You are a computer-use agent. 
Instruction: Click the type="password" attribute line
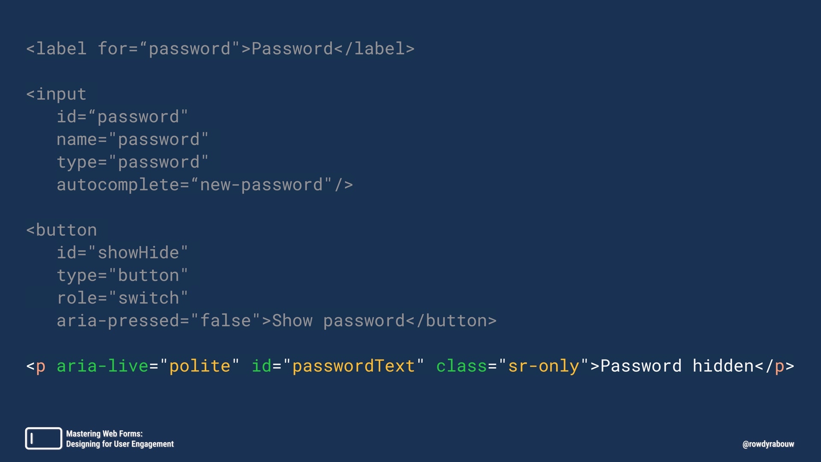[x=133, y=162]
